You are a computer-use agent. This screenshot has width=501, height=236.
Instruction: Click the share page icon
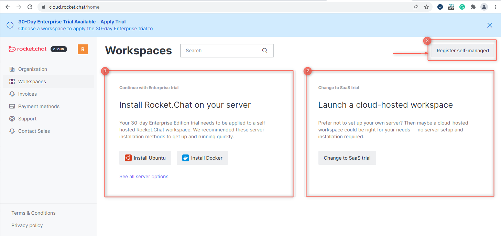pos(415,7)
